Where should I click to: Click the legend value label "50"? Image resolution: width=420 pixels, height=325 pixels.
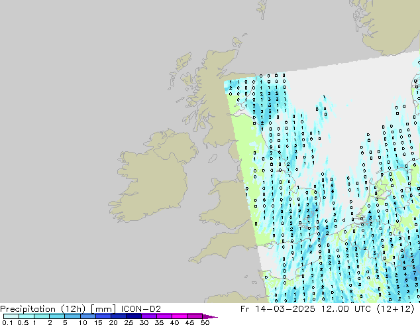[205, 322]
